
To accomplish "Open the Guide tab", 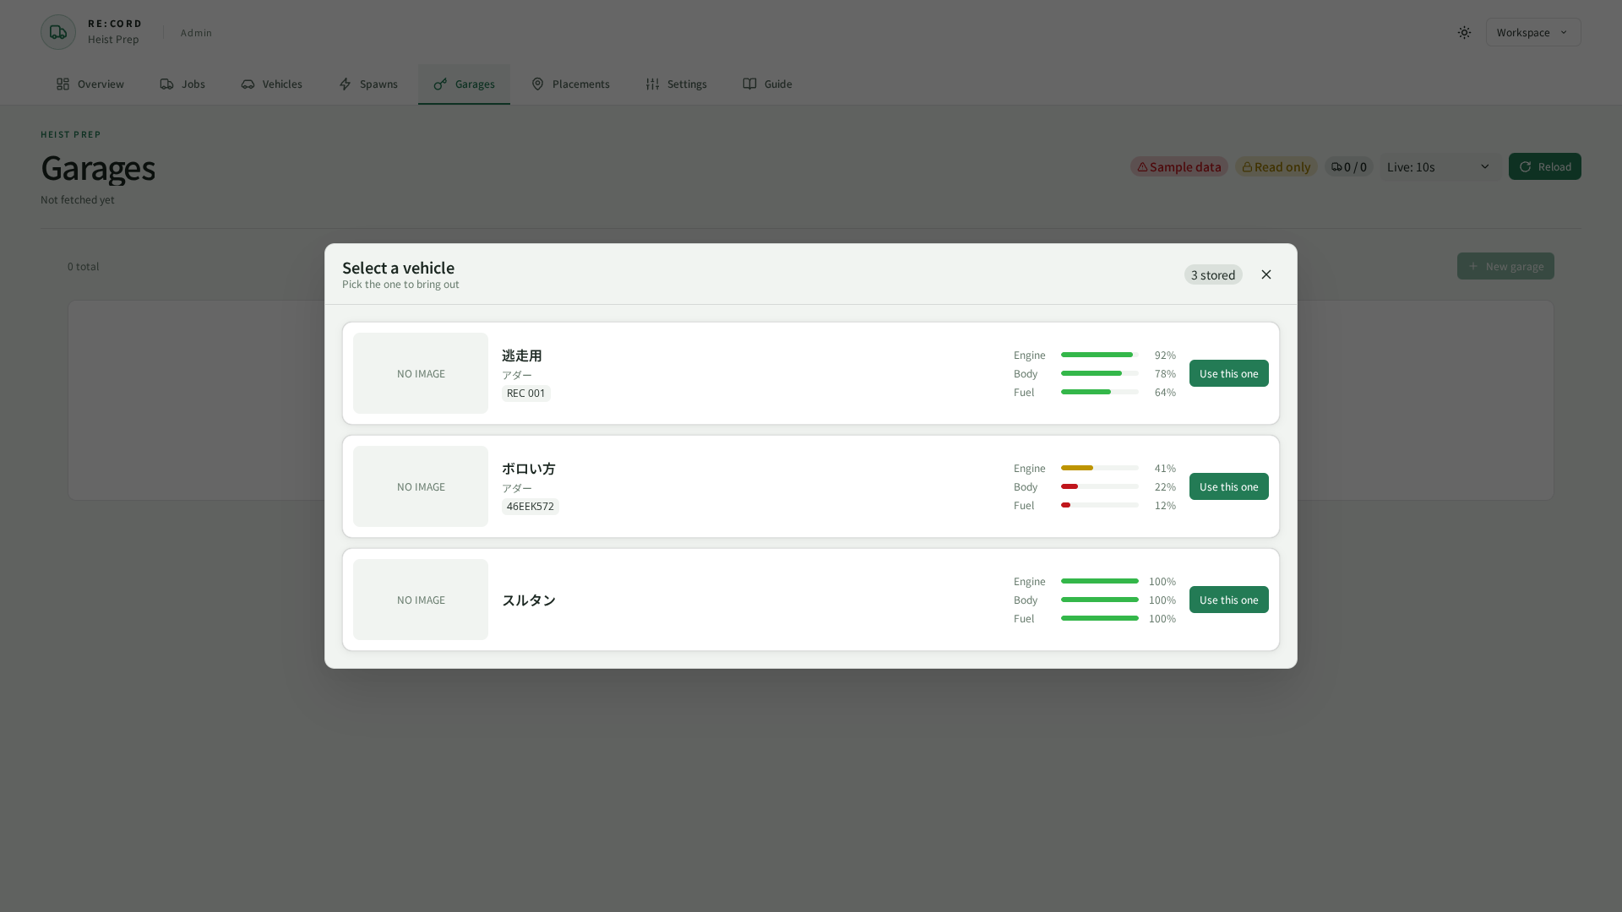I will [x=767, y=84].
